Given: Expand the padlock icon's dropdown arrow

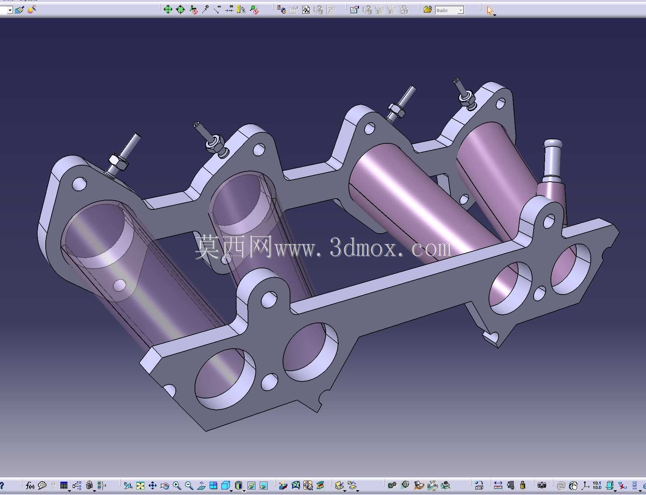Looking at the screenshot, I should pos(94,491).
